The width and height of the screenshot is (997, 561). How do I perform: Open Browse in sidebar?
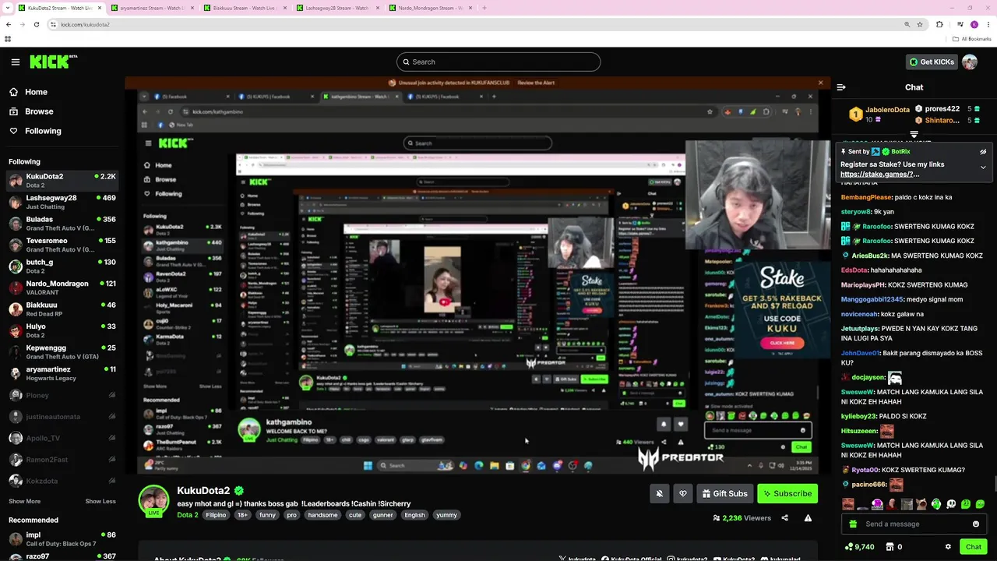(x=39, y=111)
